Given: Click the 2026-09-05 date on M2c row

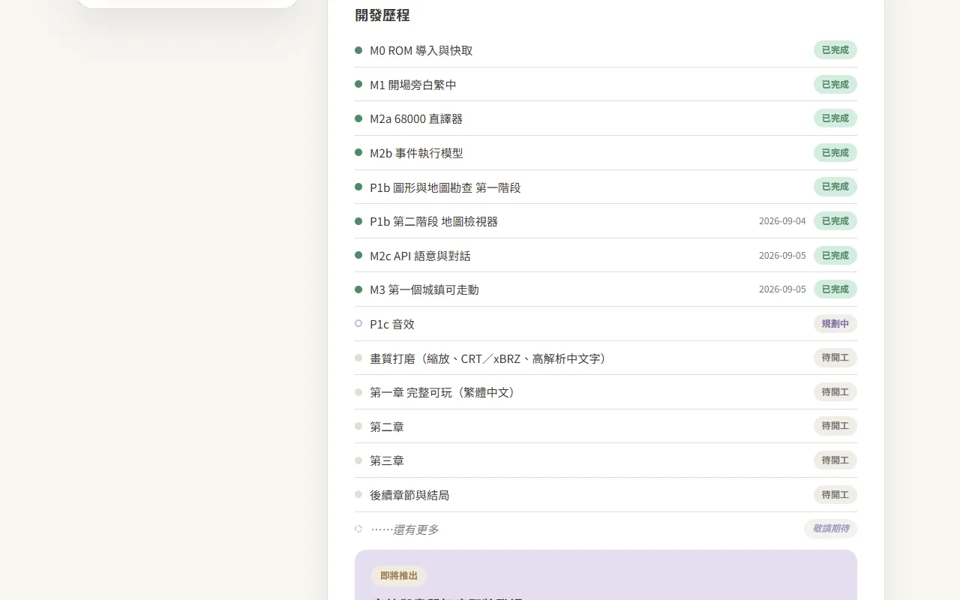Looking at the screenshot, I should pyautogui.click(x=782, y=256).
